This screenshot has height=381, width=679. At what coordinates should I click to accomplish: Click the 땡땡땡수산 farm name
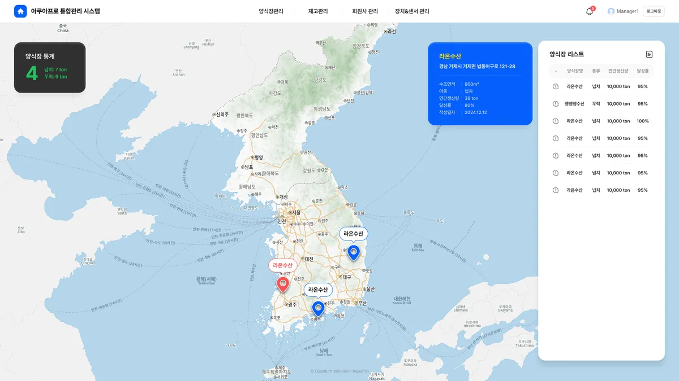pos(574,104)
